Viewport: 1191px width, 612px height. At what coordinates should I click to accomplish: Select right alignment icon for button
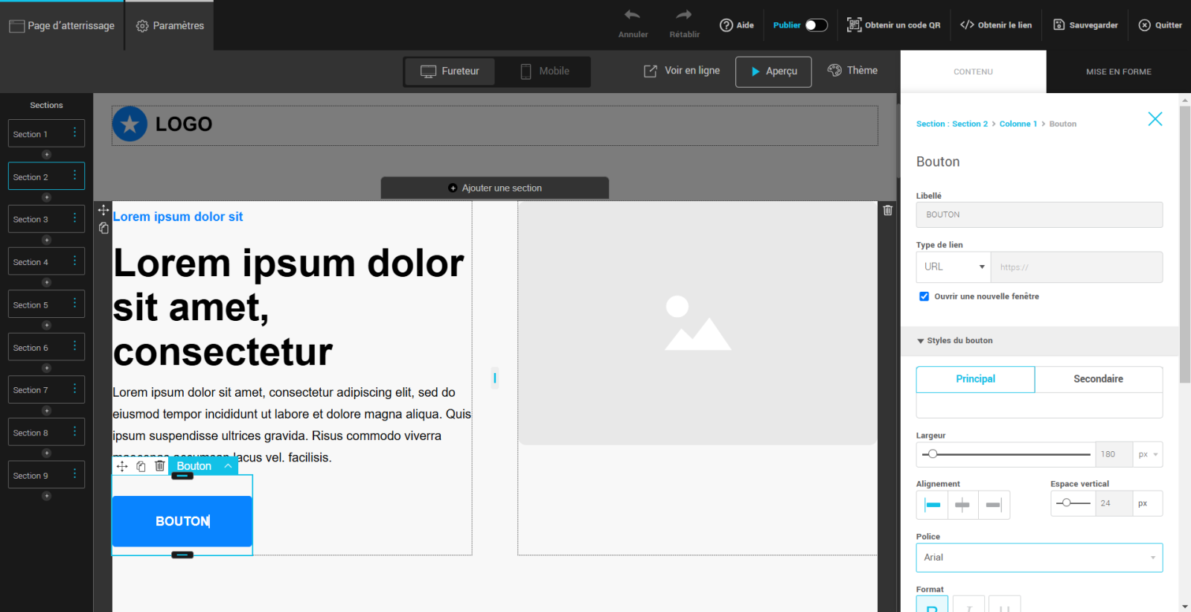pos(994,505)
